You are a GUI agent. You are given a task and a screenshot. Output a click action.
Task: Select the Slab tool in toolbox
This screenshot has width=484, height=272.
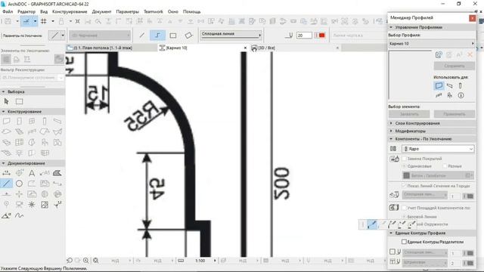[x=6, y=131]
